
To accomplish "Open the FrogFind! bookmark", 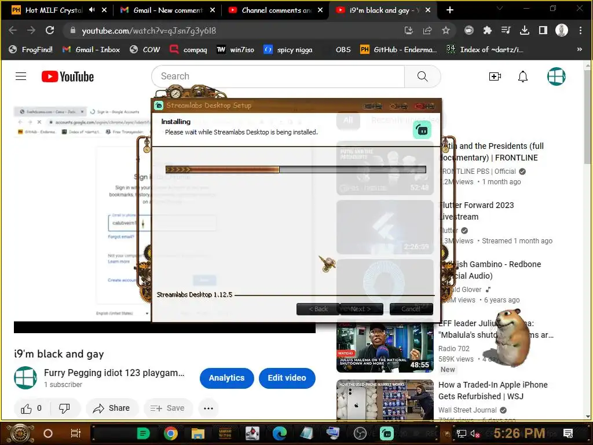I will click(31, 50).
